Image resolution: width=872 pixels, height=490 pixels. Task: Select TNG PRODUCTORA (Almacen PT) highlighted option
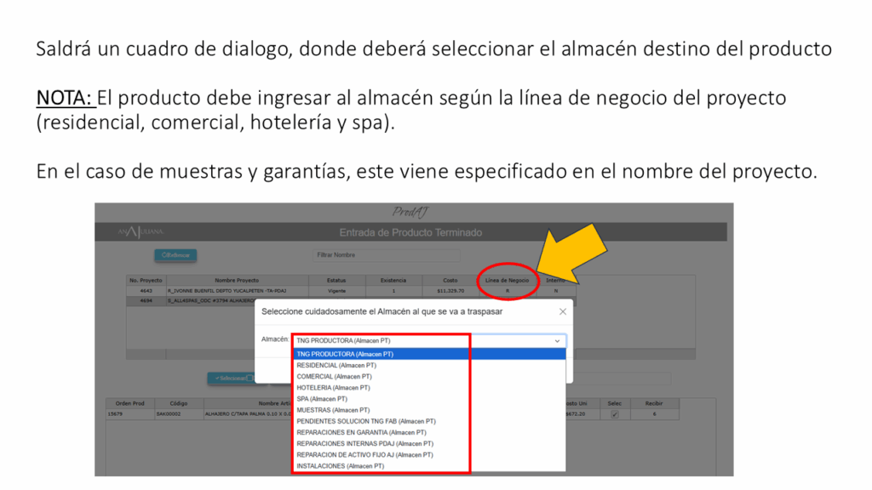(x=345, y=354)
